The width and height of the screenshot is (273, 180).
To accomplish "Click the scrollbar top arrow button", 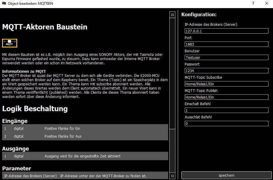I will 172,14.
